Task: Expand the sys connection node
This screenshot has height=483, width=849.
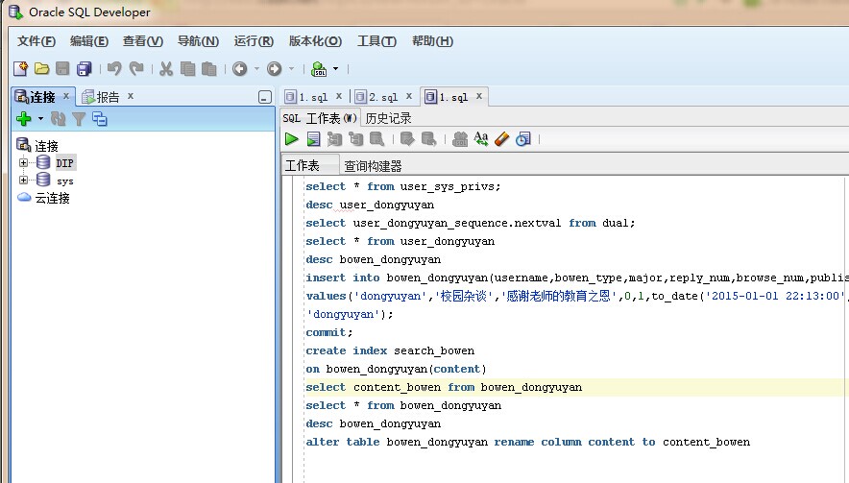Action: [x=23, y=180]
